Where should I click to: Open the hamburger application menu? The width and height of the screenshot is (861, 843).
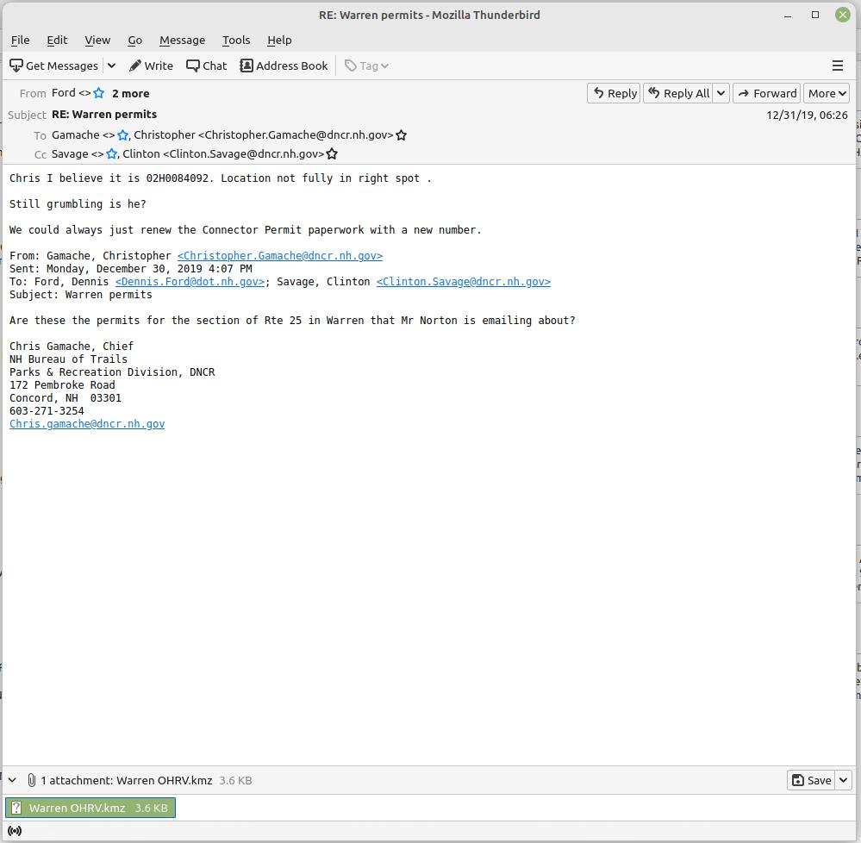coord(837,66)
